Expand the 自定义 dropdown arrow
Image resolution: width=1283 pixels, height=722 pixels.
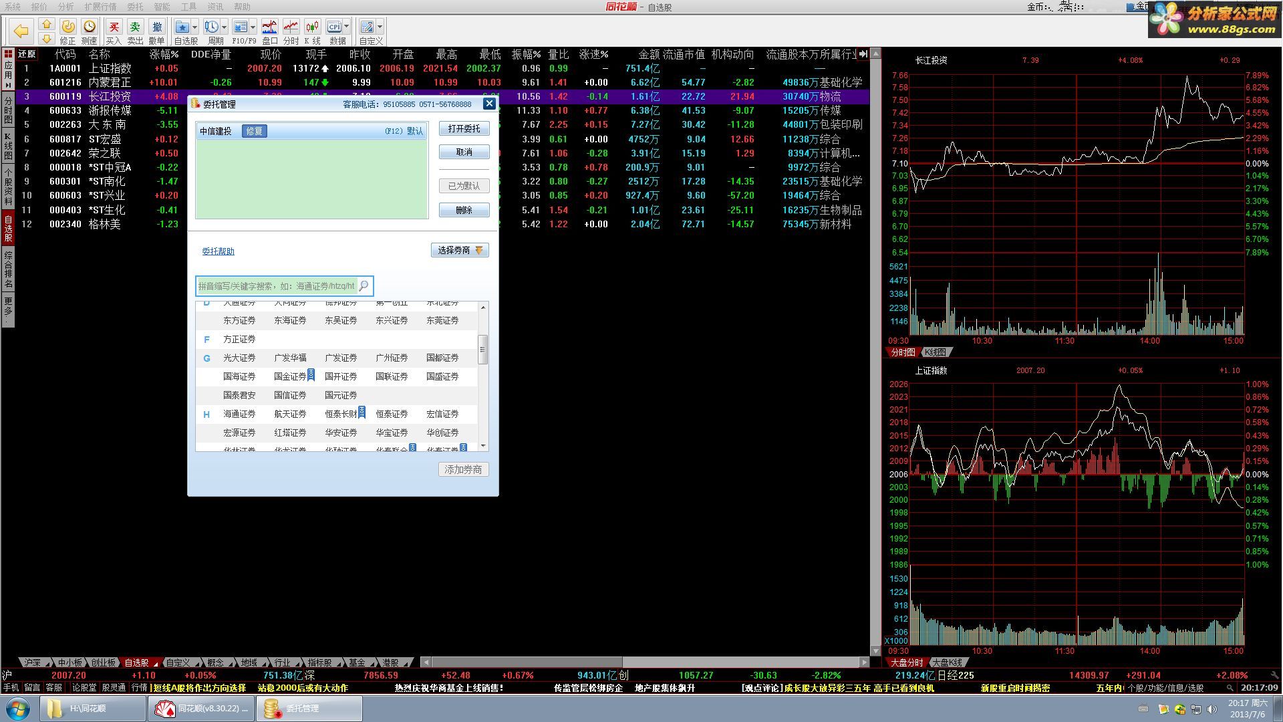click(x=379, y=27)
